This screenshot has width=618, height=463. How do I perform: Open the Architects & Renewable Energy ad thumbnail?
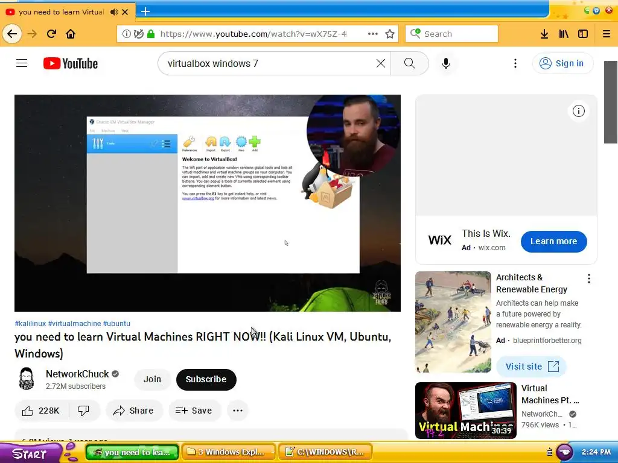pos(453,322)
